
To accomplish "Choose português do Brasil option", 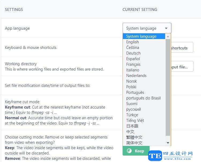I will 143,98.
